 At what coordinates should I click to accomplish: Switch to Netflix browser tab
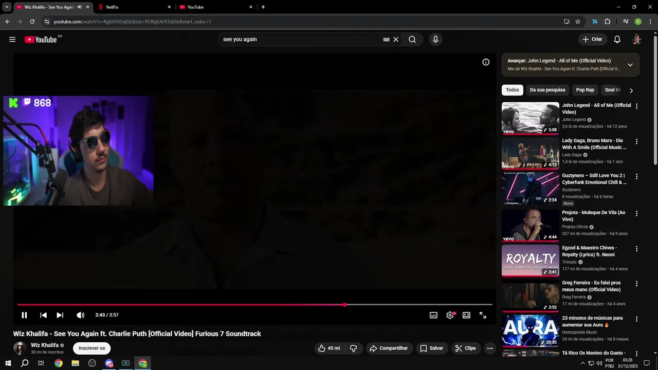tap(136, 7)
